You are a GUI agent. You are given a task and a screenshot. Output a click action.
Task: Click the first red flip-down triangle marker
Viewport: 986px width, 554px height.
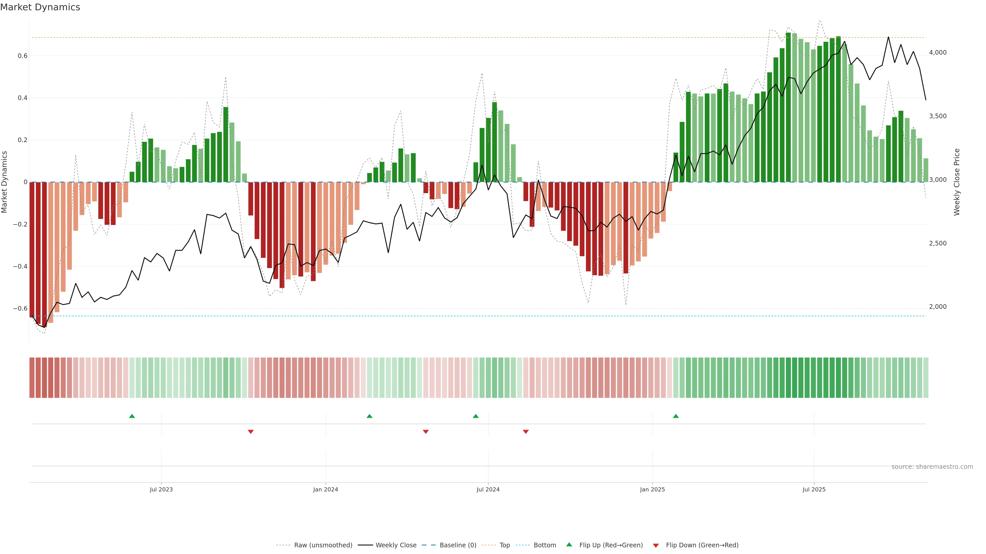[251, 432]
